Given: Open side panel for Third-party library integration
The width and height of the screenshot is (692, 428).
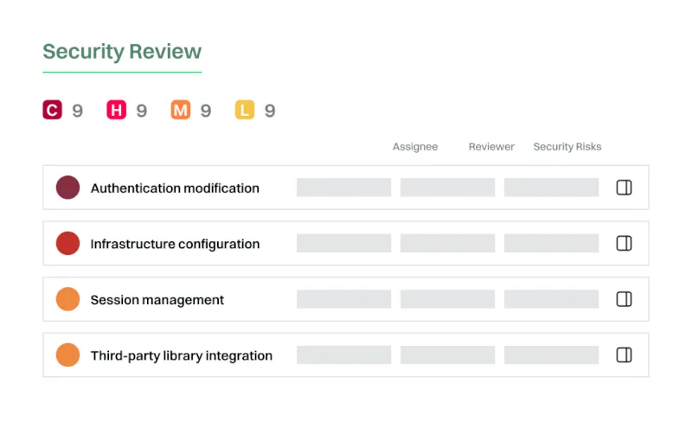Looking at the screenshot, I should click(624, 355).
